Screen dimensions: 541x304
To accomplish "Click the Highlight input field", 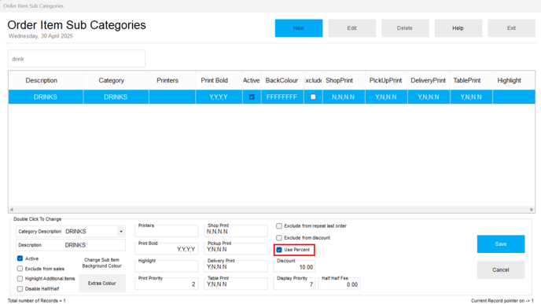I will pyautogui.click(x=166, y=266).
